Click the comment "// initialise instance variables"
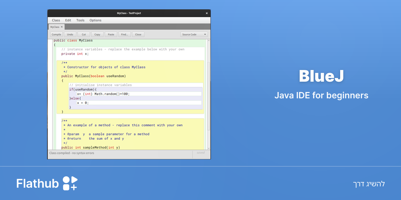401x200 pixels. [x=101, y=85]
